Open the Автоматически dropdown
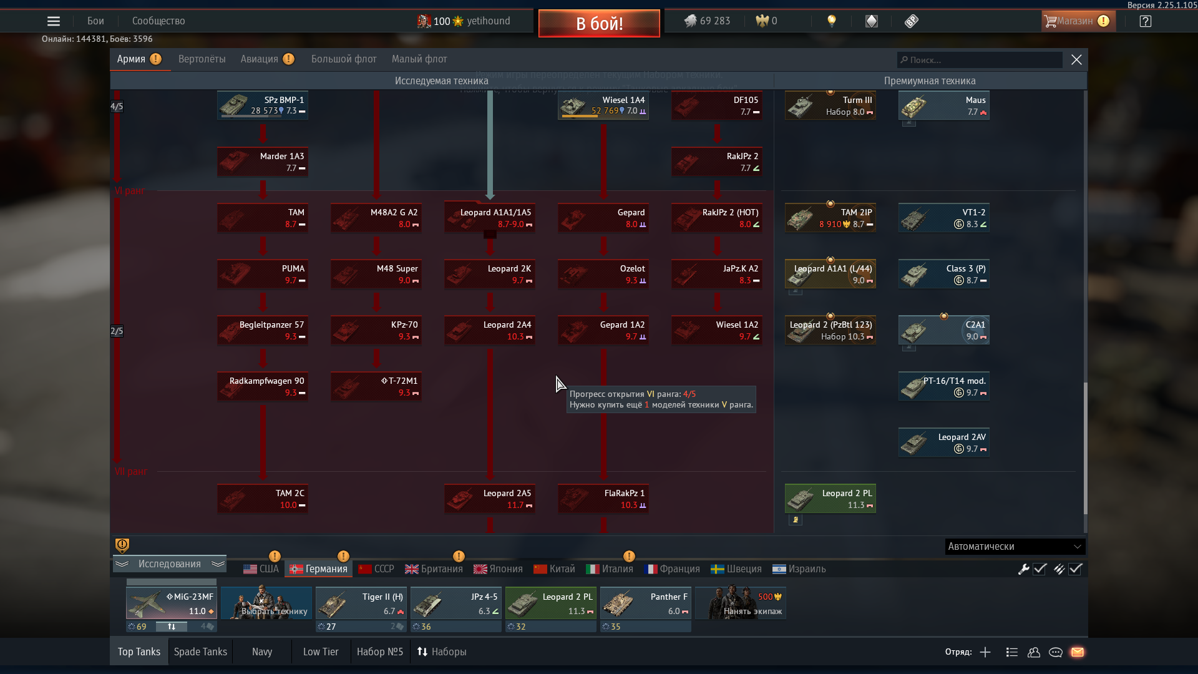This screenshot has width=1198, height=674. (x=1015, y=547)
